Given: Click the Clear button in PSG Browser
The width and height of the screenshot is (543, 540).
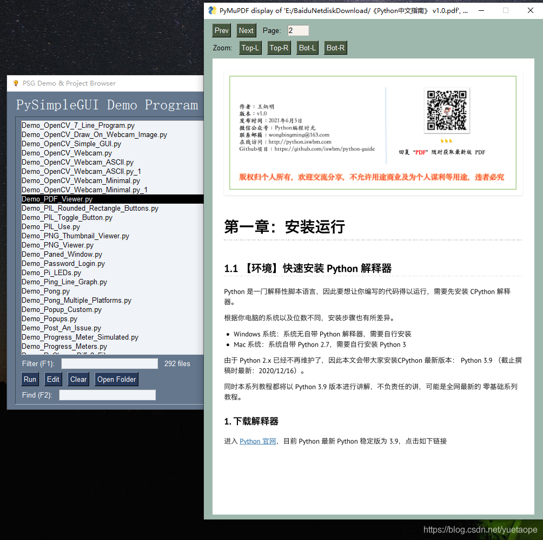Looking at the screenshot, I should pos(78,380).
